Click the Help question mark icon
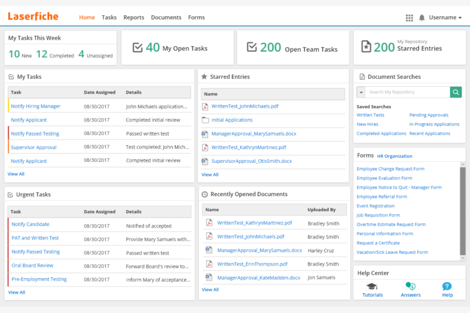Screen dimensions: 470x313 447,286
